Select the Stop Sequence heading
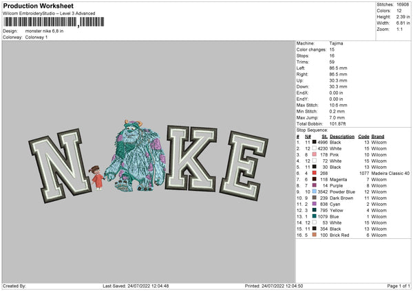Viewport: 413px width, 291px height. coord(312,130)
